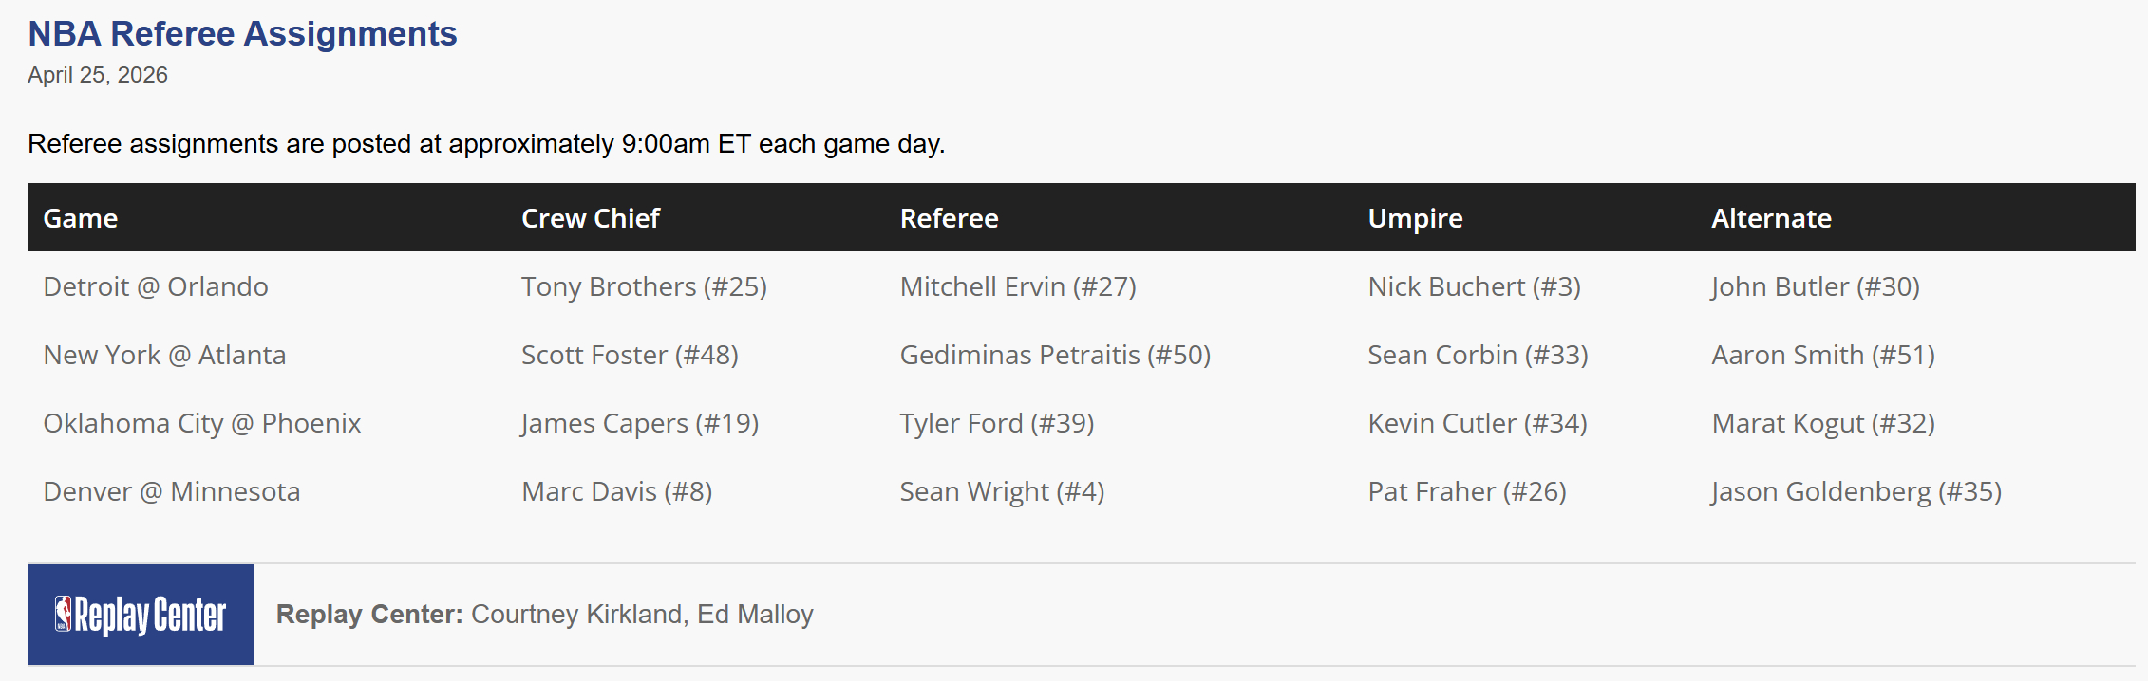
Task: Click the NBA Referee Assignments heading
Action: (x=242, y=33)
